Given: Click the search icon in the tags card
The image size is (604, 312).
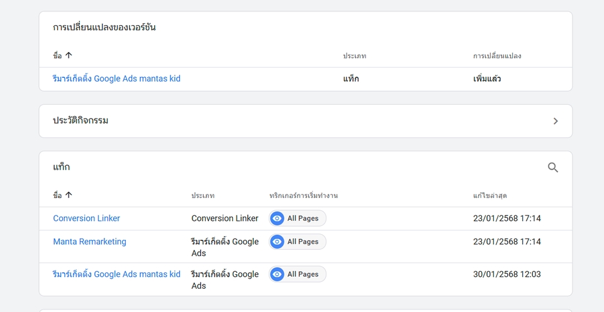Looking at the screenshot, I should pyautogui.click(x=553, y=168).
